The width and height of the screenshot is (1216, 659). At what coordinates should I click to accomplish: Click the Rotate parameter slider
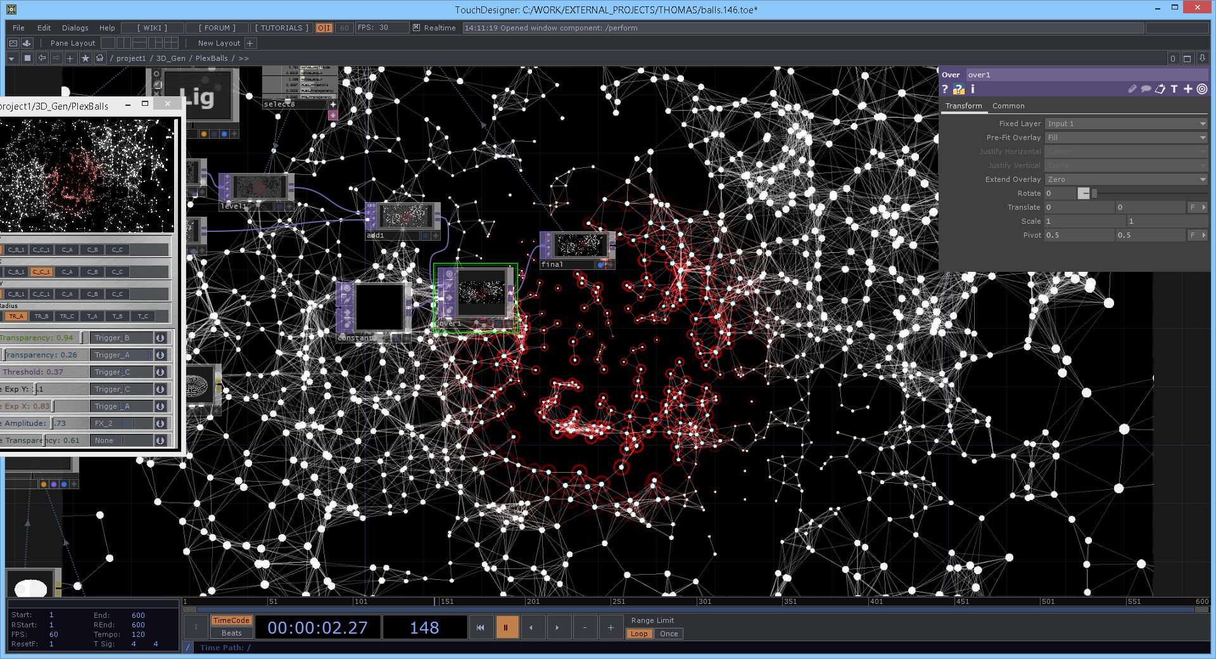[x=1084, y=193]
